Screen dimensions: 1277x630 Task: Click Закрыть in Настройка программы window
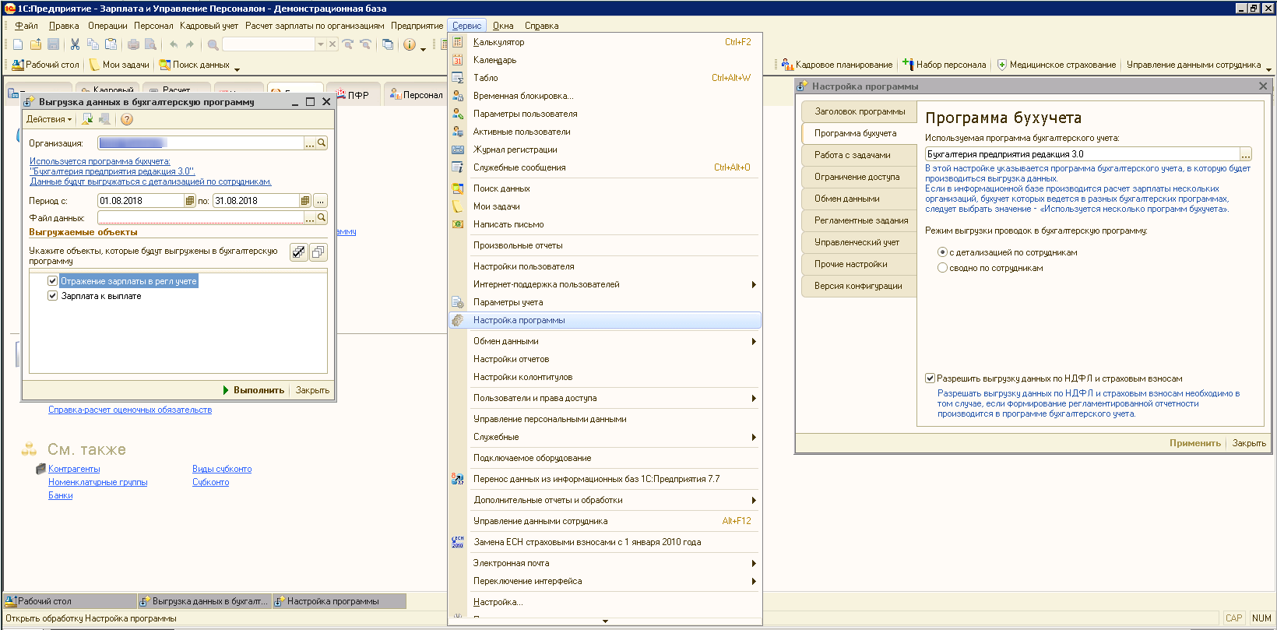[1249, 443]
